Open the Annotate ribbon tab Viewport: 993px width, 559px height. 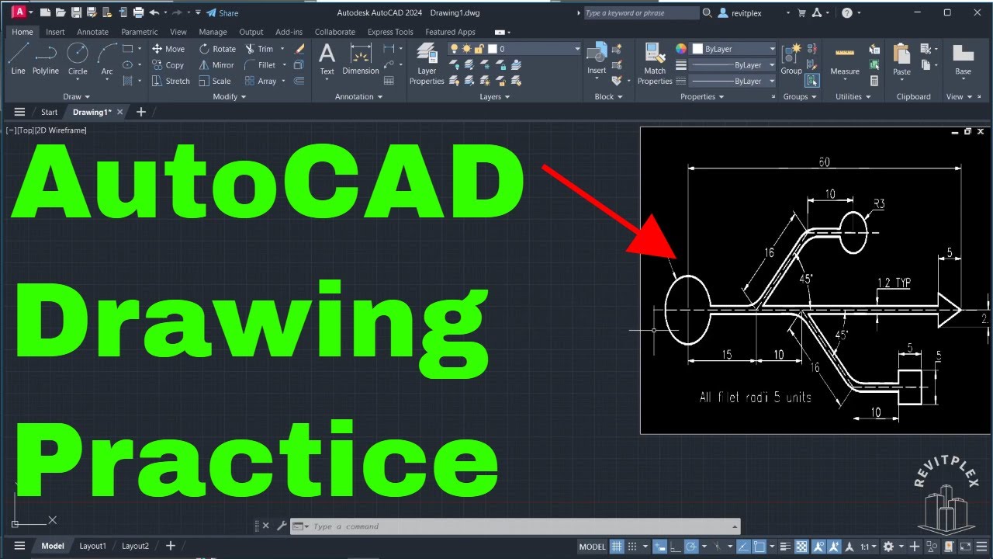pyautogui.click(x=92, y=32)
